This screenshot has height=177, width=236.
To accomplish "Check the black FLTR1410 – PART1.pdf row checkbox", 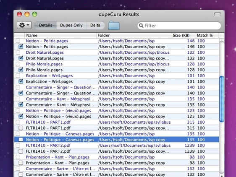I will click(x=21, y=128).
